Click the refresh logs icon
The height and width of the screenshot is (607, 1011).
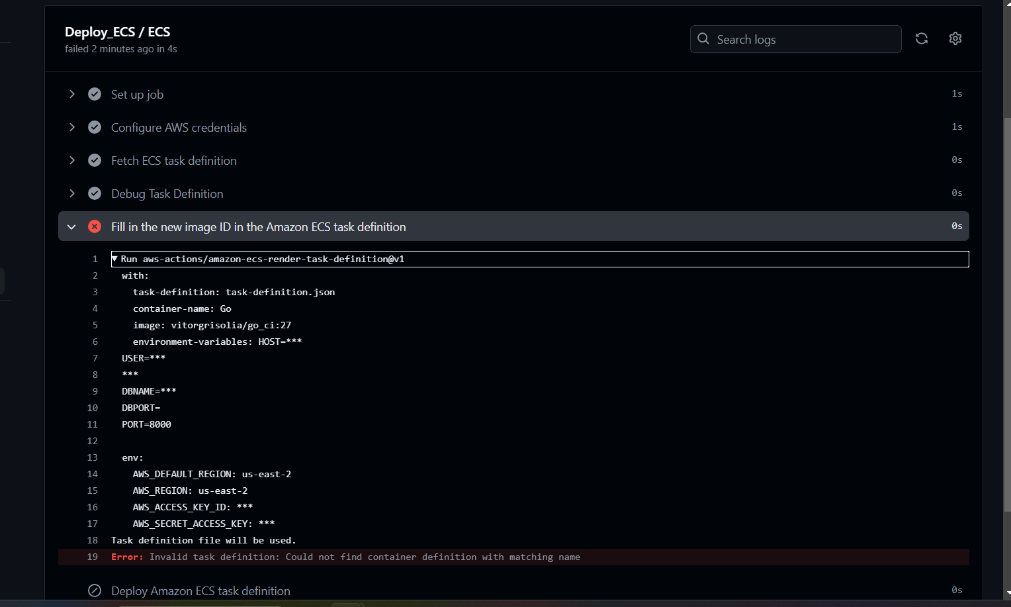pyautogui.click(x=922, y=38)
